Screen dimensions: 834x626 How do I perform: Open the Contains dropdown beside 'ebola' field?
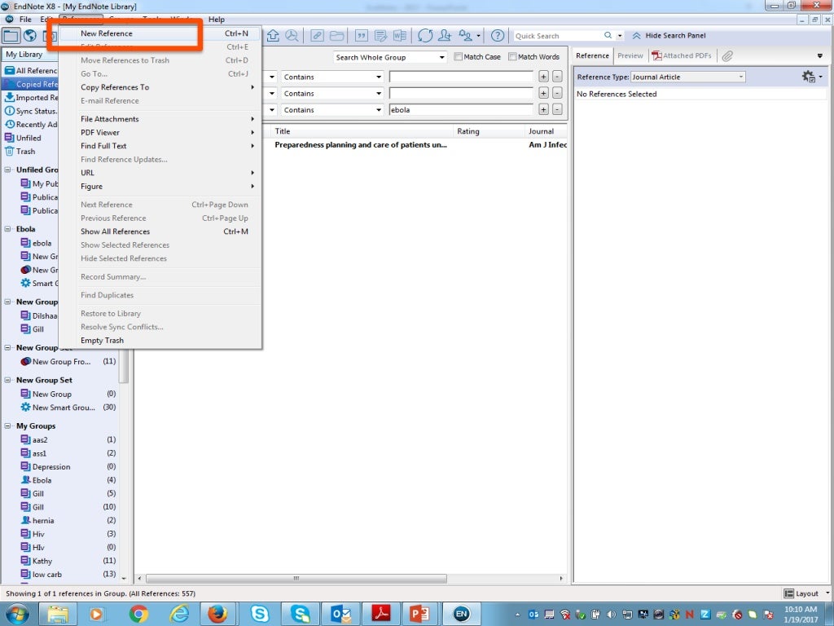click(x=332, y=110)
